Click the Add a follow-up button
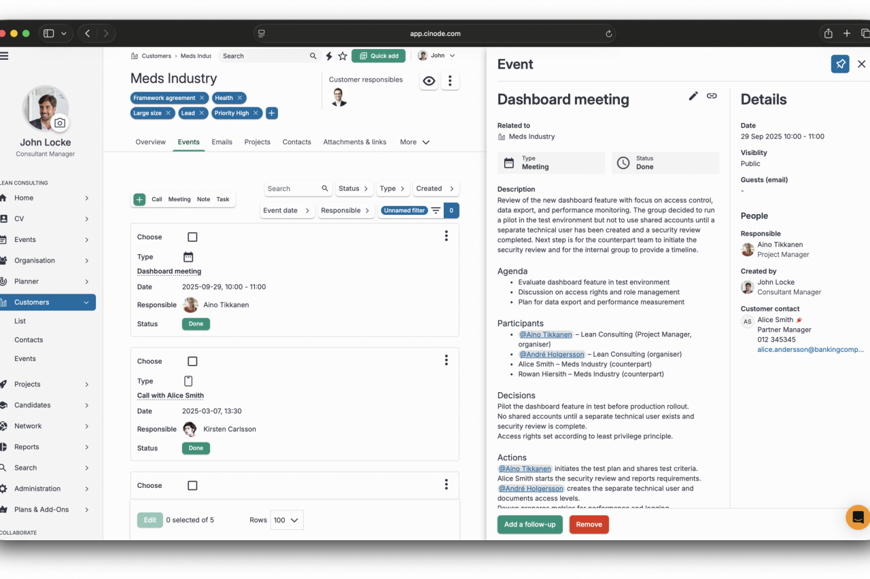The width and height of the screenshot is (870, 579). point(529,525)
